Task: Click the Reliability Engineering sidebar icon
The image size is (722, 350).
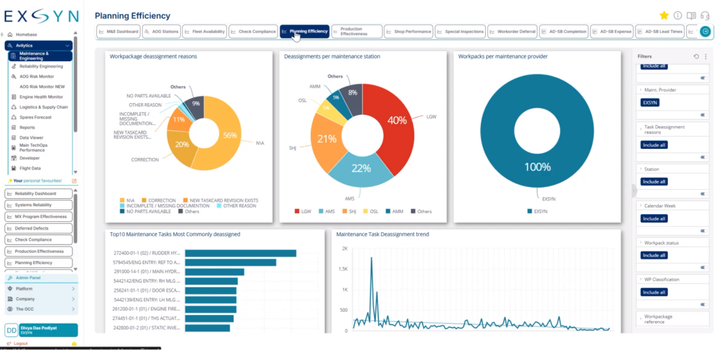Action: 13,66
